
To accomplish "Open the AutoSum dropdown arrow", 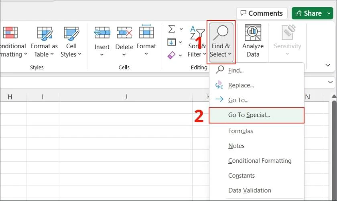I will (x=181, y=29).
